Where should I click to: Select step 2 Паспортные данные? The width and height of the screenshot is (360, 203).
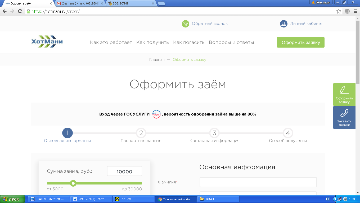141,135
